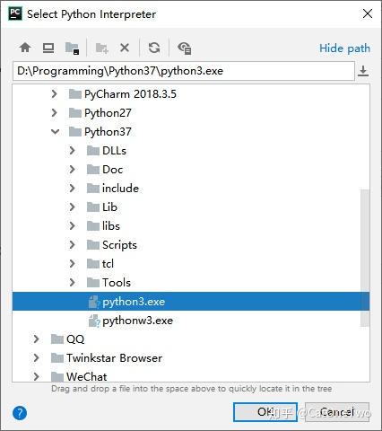Screen dimensions: 382x431
Task: Click the Hide path link
Action: pyautogui.click(x=344, y=48)
